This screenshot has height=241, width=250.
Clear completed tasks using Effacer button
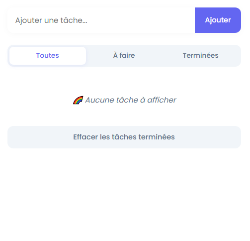(x=124, y=137)
